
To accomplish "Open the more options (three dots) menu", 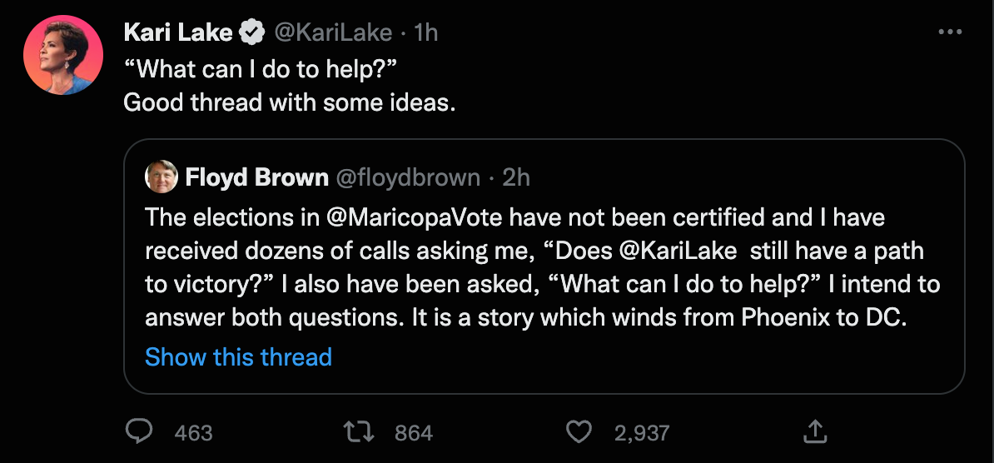I will [949, 32].
